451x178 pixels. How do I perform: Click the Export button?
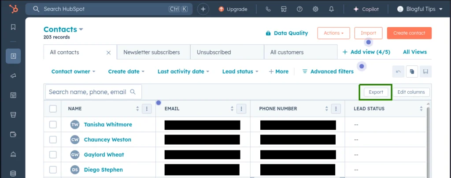(x=376, y=92)
